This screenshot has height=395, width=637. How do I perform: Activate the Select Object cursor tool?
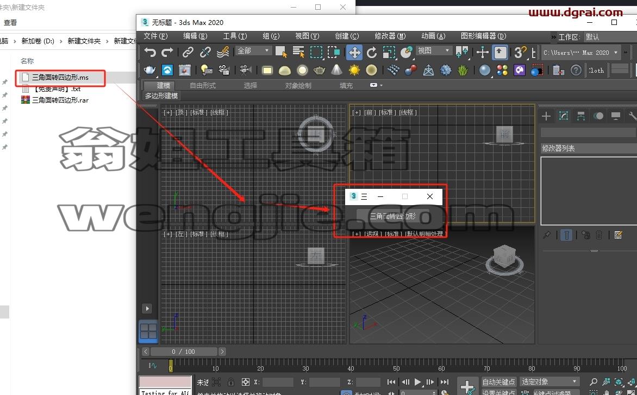281,52
